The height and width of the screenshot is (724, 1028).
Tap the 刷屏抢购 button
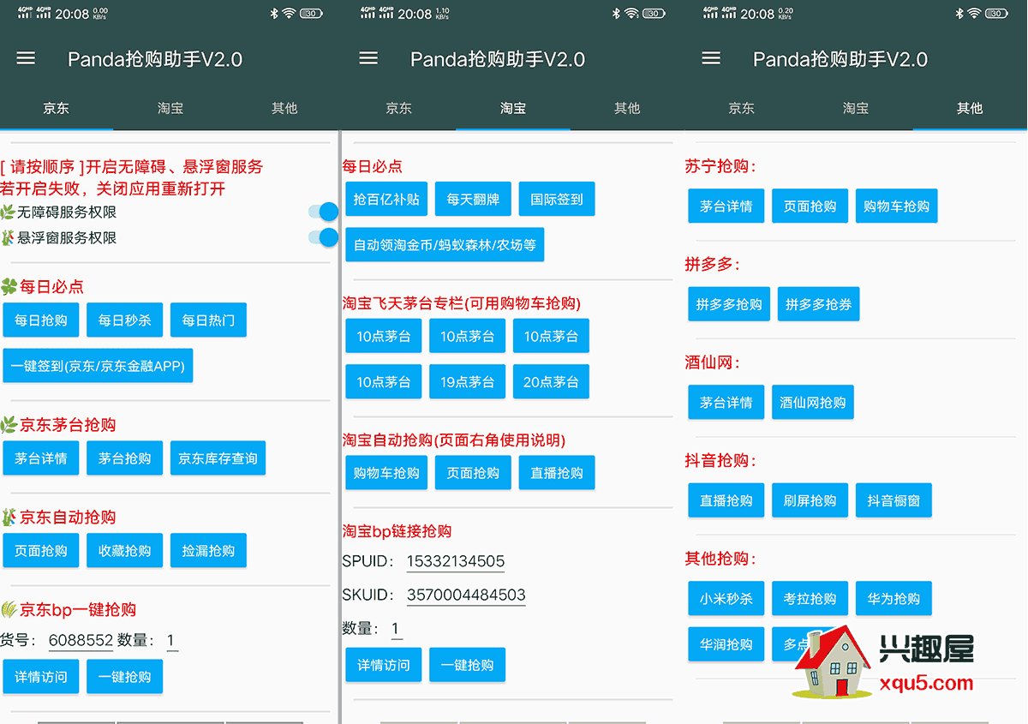pos(810,500)
